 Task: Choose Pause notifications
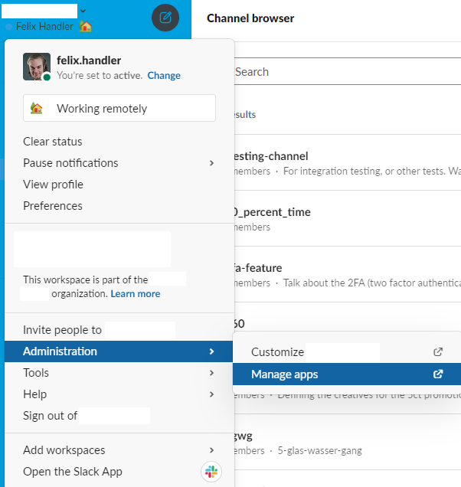pos(119,163)
